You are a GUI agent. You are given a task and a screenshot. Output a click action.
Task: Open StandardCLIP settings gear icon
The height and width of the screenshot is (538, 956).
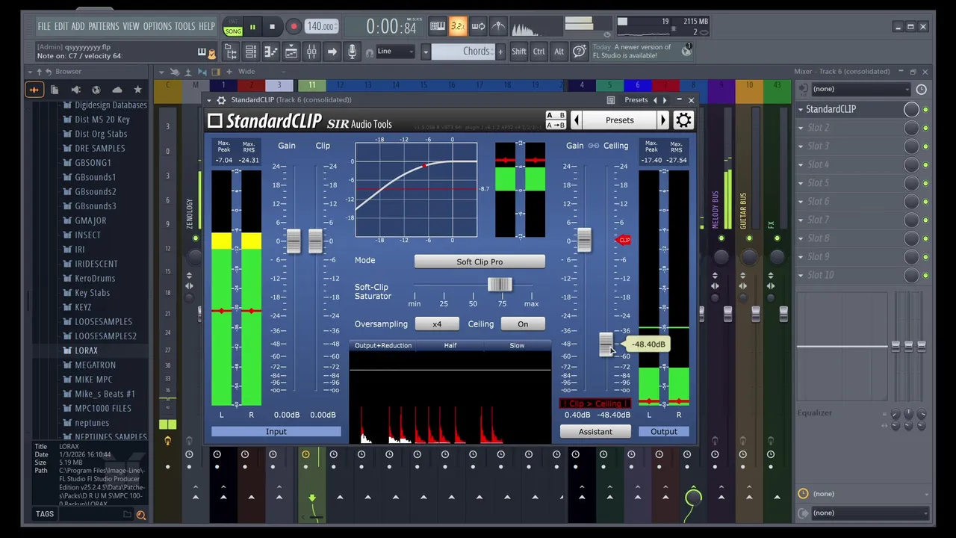pos(683,120)
